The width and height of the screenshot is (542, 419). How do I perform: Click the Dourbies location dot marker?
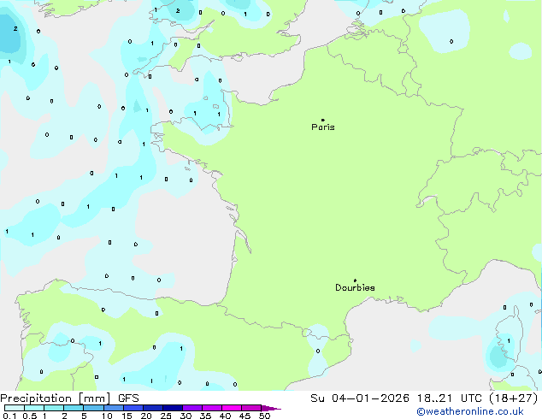click(355, 280)
